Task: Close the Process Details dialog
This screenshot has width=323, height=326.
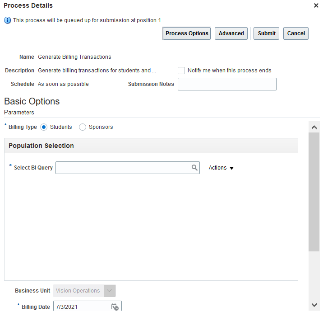Action: tap(316, 5)
